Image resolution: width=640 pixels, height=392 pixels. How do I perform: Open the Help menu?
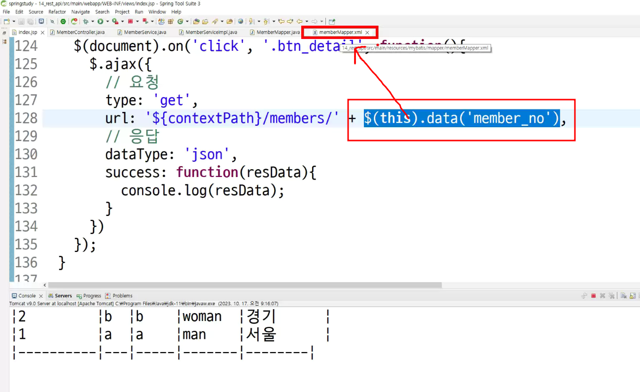click(x=176, y=12)
